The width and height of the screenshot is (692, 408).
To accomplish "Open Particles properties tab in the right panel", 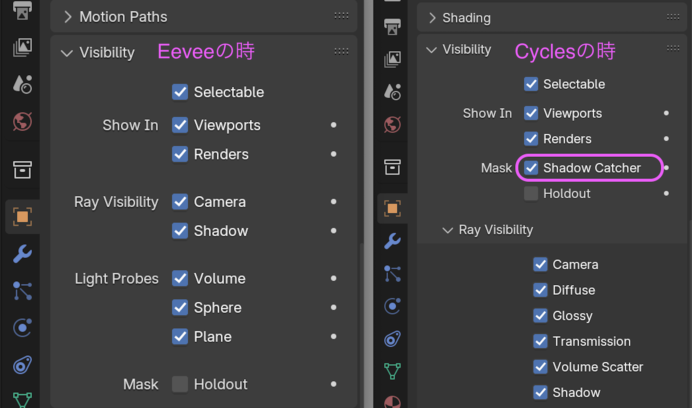I will [392, 273].
